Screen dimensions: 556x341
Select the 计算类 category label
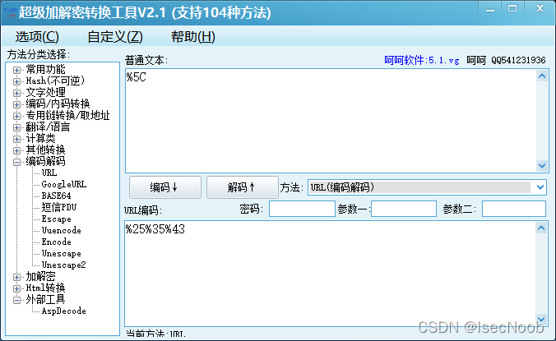[x=40, y=138]
